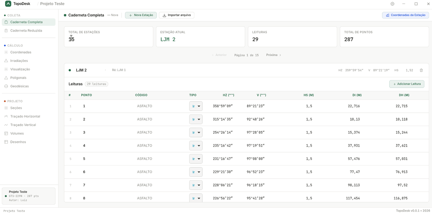Screen dimensions: 432x213
Task: Go to Próxima page
Action: point(274,55)
